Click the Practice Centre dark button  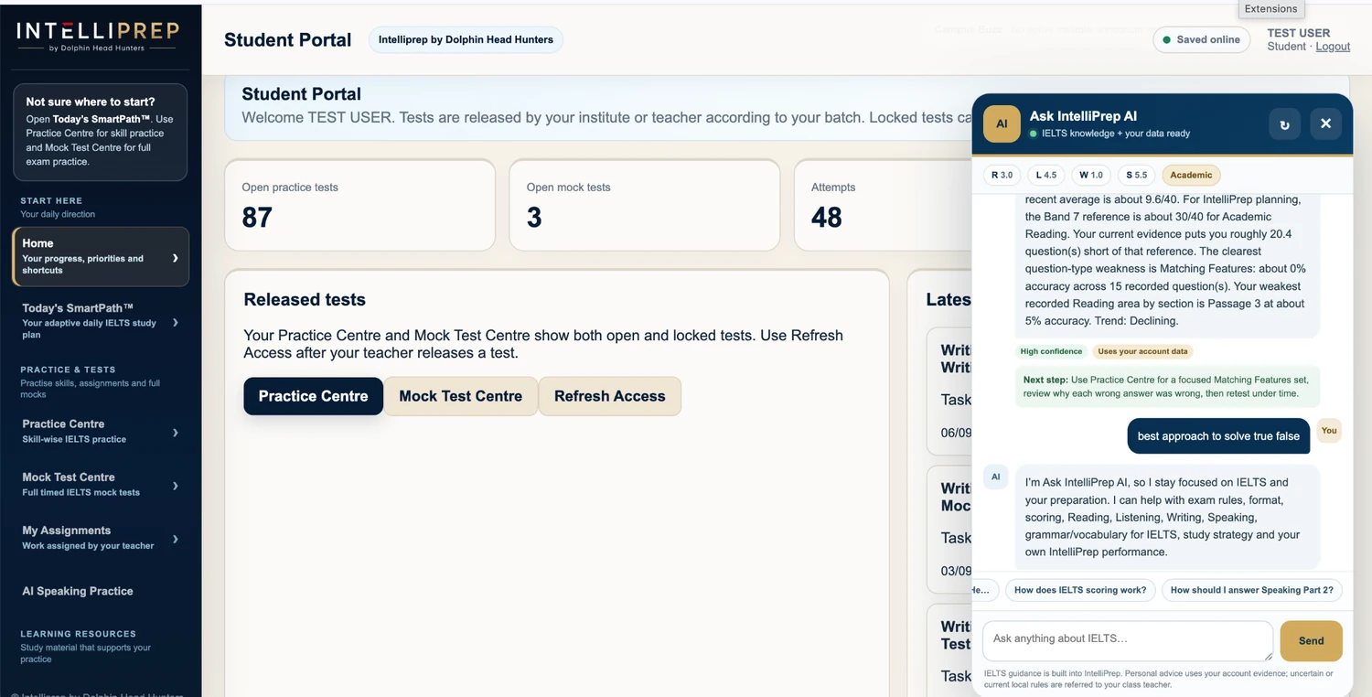pos(313,396)
